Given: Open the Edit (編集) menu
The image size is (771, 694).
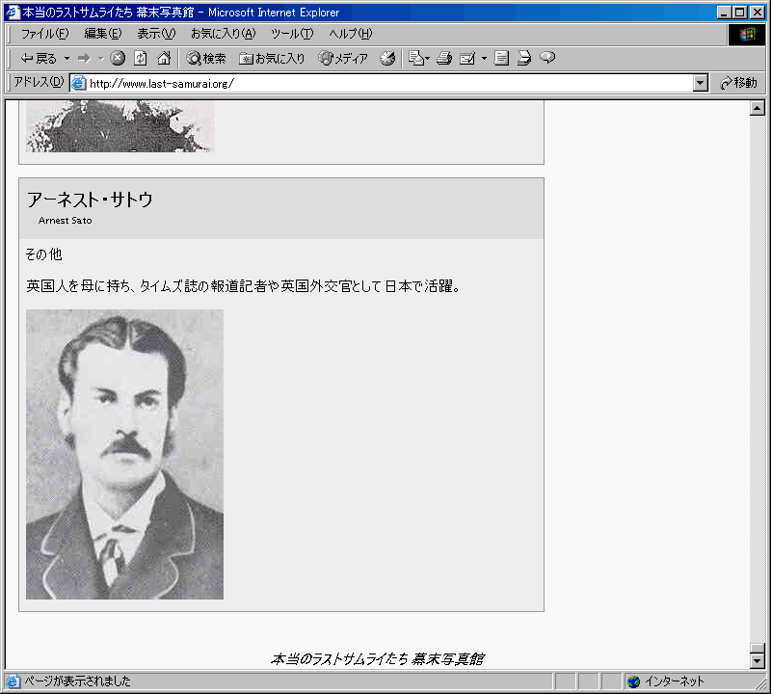Looking at the screenshot, I should click(103, 34).
